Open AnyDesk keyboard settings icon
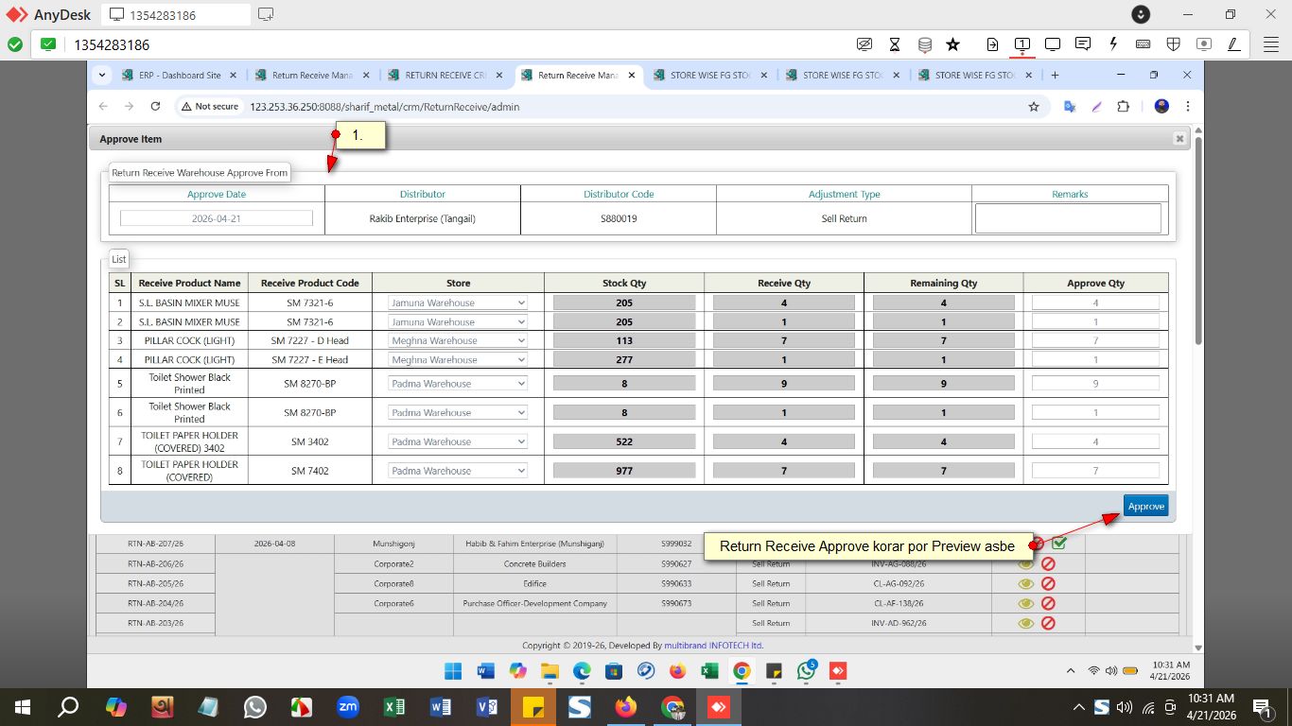 (1143, 44)
